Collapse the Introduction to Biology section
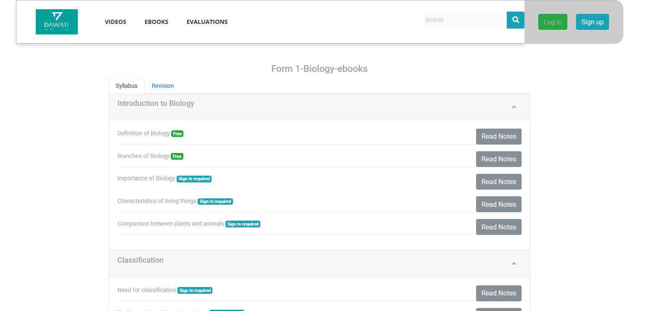The image size is (646, 311). [x=514, y=107]
